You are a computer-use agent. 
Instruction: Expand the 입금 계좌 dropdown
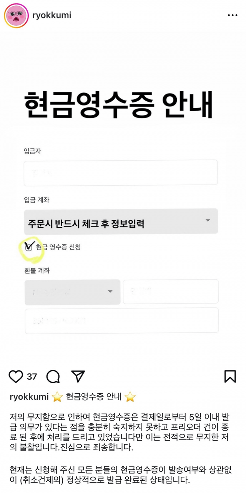[x=121, y=221]
